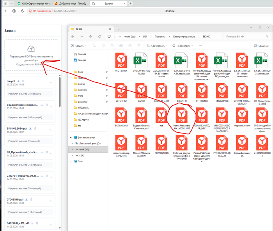Image resolution: width=273 pixels, height=231 pixels.
Task: Collapse the ВК01.08.2024.pdf request card
Action: tap(51, 130)
